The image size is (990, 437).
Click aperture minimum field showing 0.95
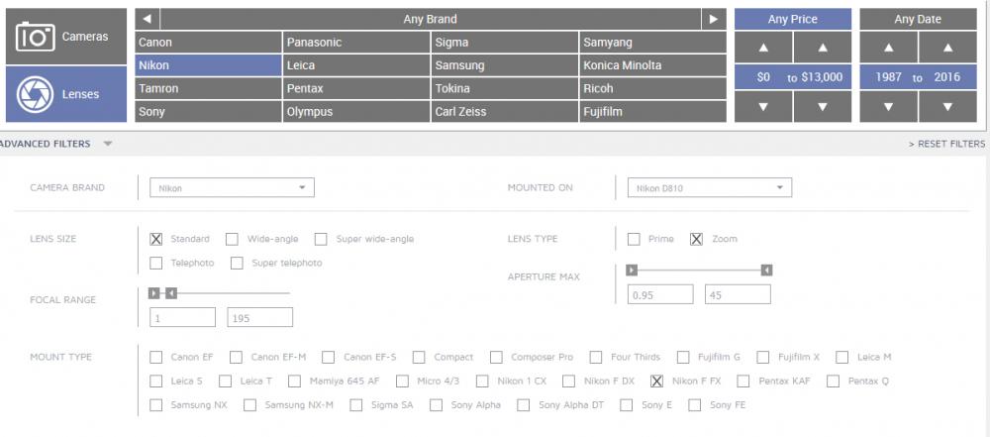pyautogui.click(x=660, y=294)
